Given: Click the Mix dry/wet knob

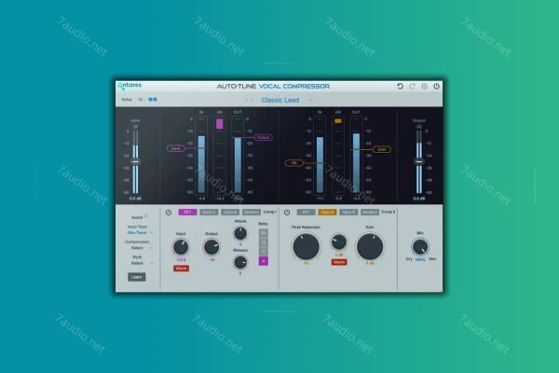Looking at the screenshot, I should (420, 246).
